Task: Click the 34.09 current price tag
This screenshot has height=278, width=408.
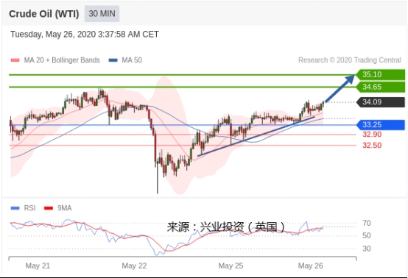Action: click(x=381, y=102)
